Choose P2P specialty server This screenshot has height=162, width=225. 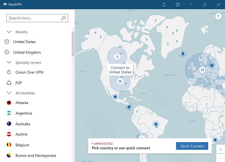(19, 83)
